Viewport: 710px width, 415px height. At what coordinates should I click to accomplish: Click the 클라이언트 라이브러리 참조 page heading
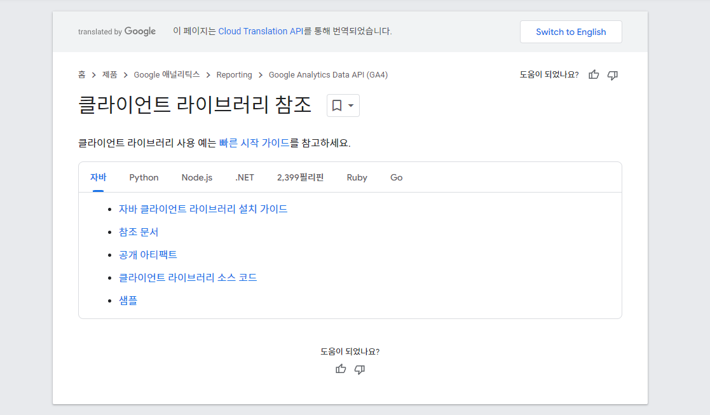point(195,104)
